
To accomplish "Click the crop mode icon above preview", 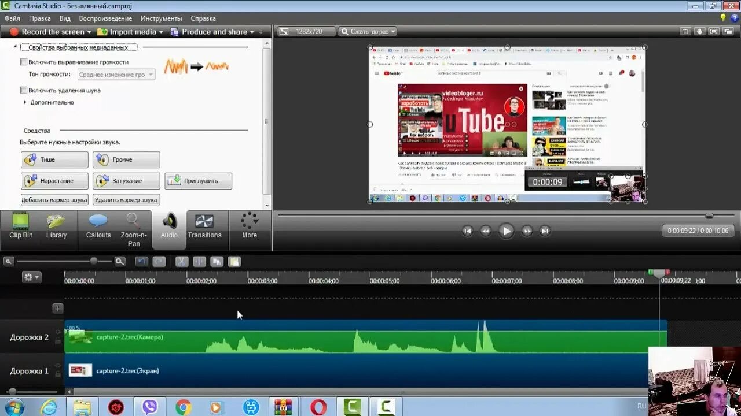I will click(686, 31).
